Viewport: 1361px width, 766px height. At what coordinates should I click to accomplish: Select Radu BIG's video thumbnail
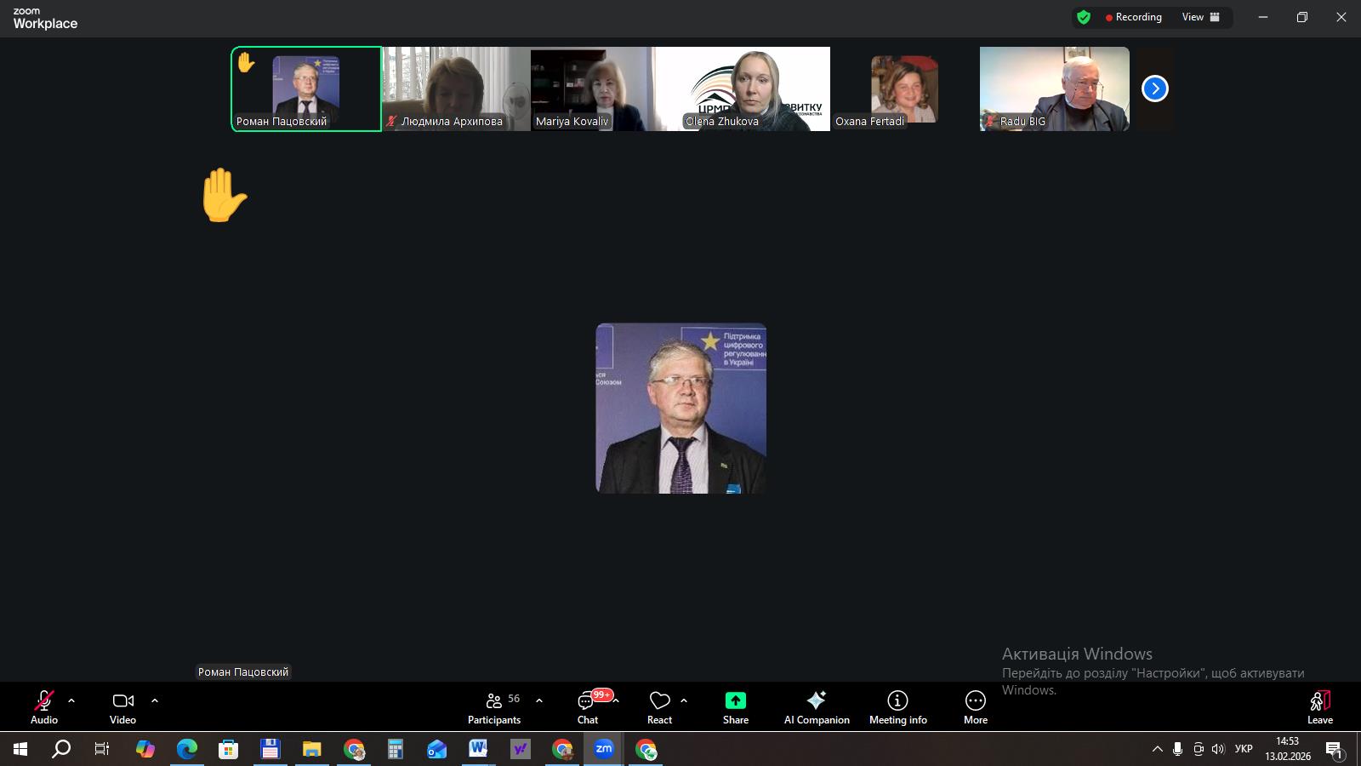1054,89
